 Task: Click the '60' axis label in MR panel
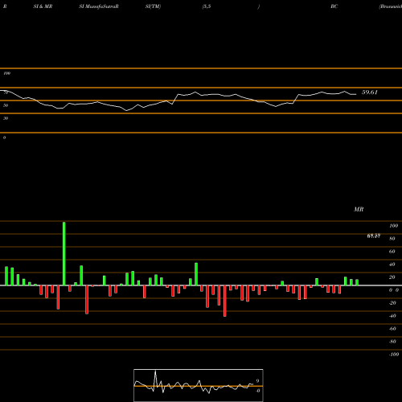point(392,252)
